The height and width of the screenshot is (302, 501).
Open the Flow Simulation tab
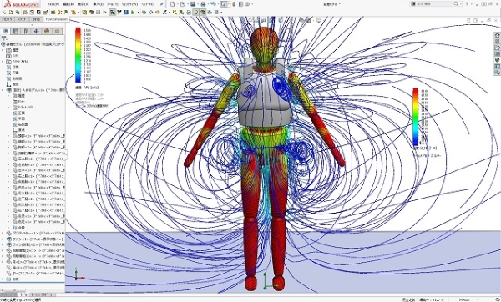pyautogui.click(x=57, y=19)
